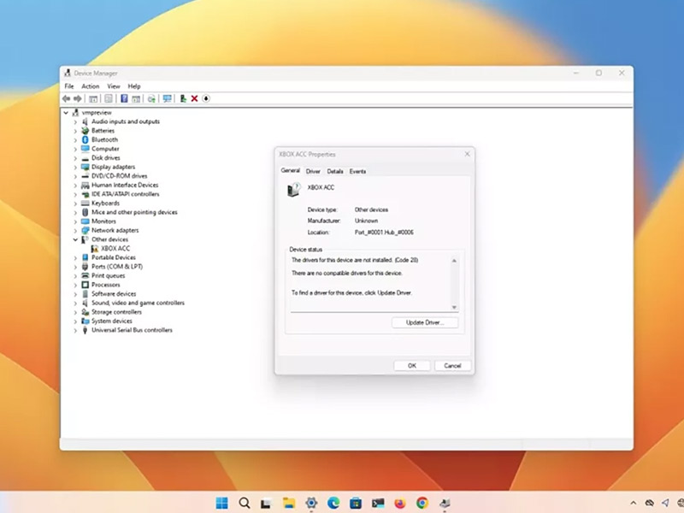Open File Explorer from the taskbar
The height and width of the screenshot is (513, 684).
tap(289, 503)
